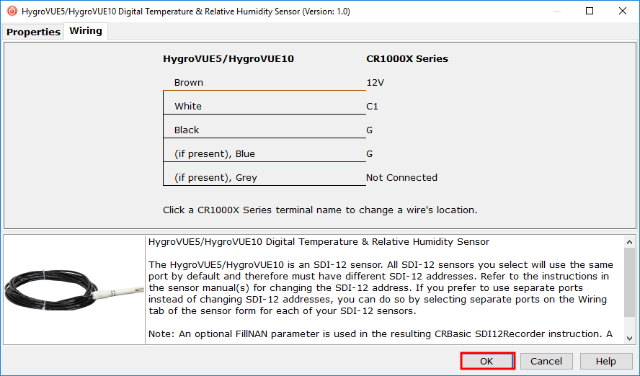The image size is (640, 376).
Task: Click the 12V terminal for Brown wire
Action: click(x=375, y=83)
